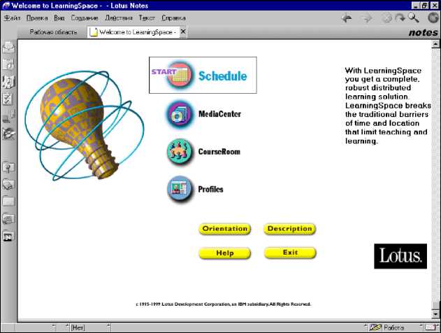Click the MediaCenter round icon
Screen dimensions: 441x333
(180, 114)
